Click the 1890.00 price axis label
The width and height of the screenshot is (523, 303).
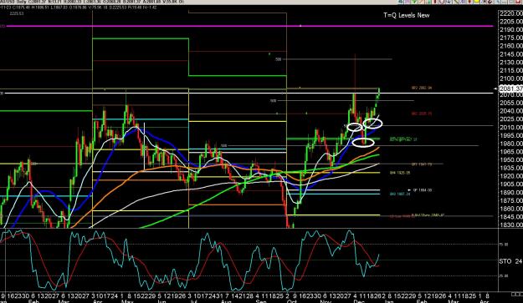pyautogui.click(x=511, y=193)
